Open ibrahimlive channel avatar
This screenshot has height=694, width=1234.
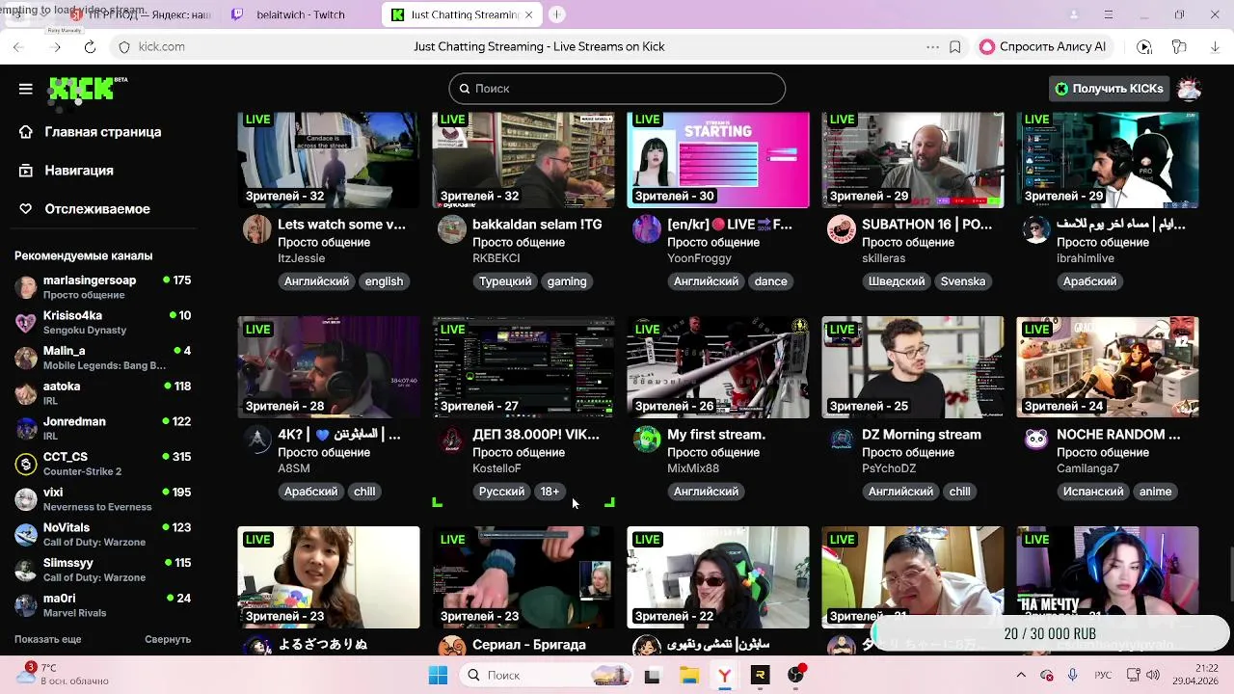[x=1036, y=229]
